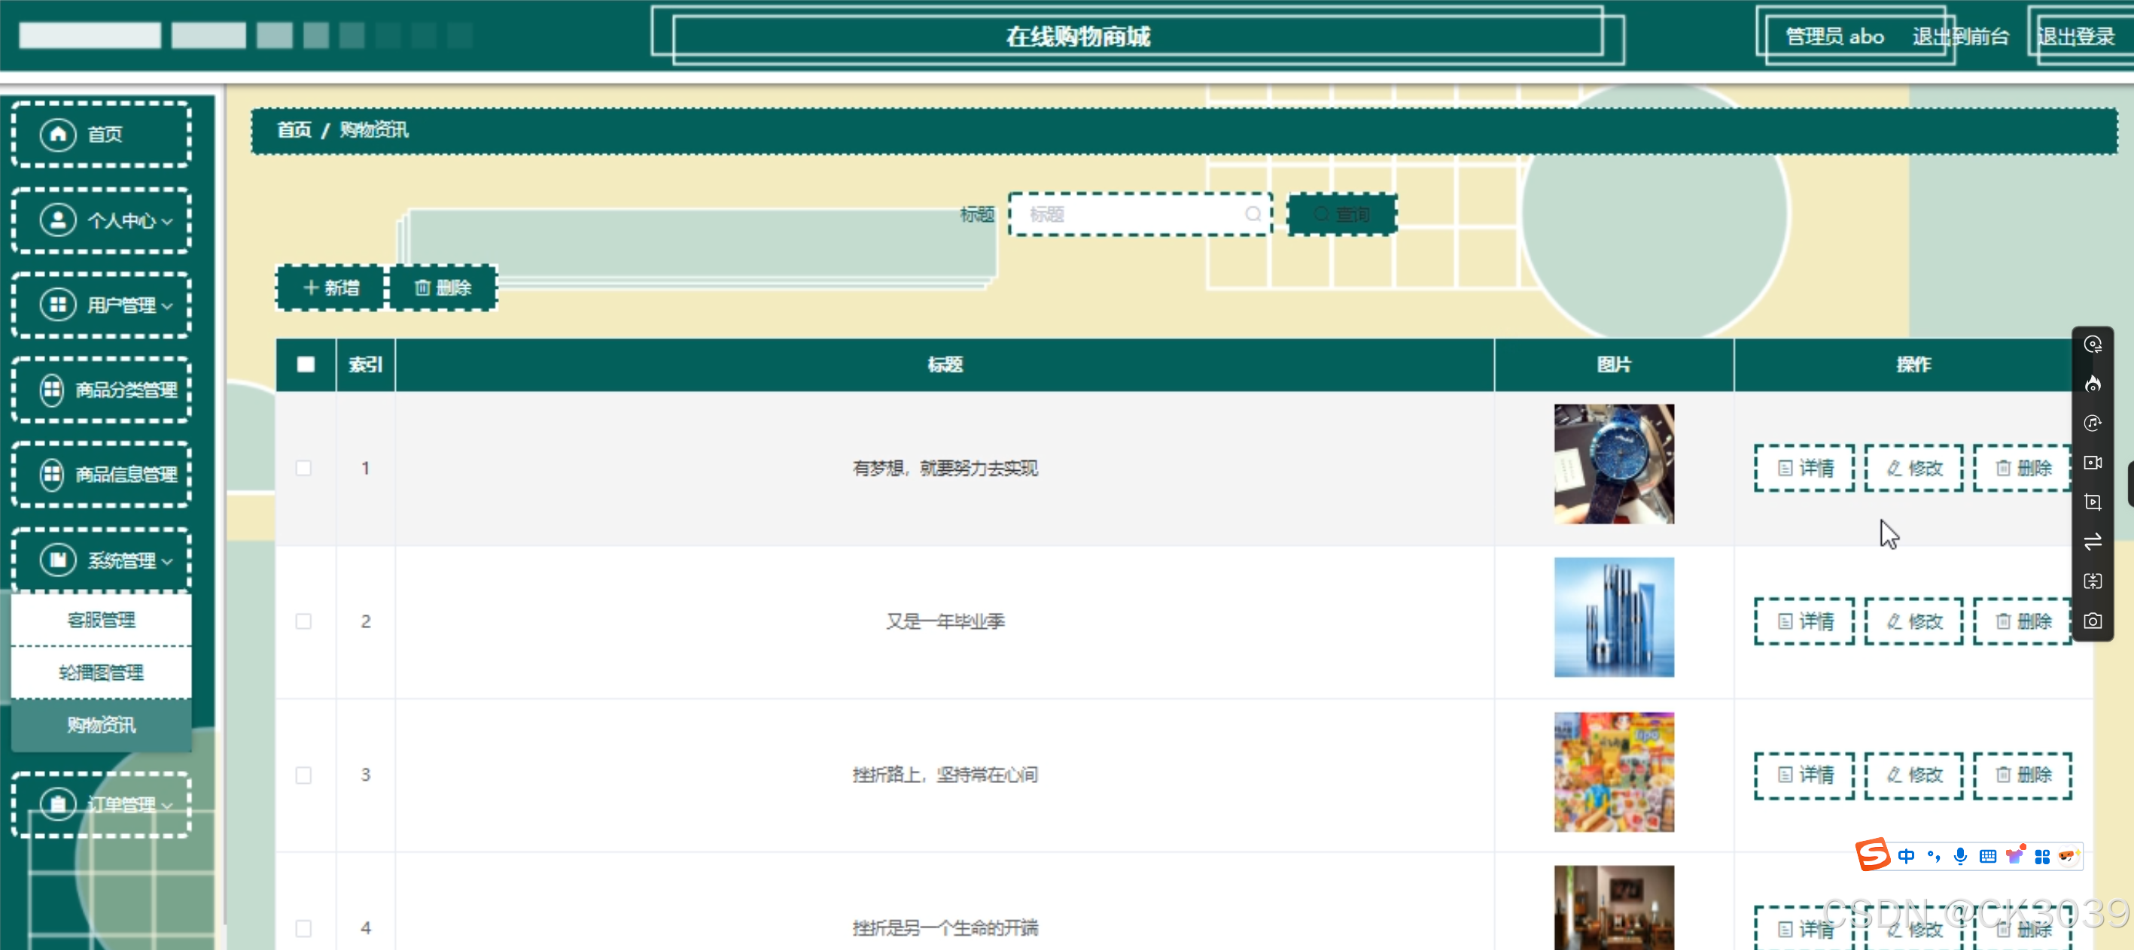Click 退出登录 in the top bar

[2075, 36]
